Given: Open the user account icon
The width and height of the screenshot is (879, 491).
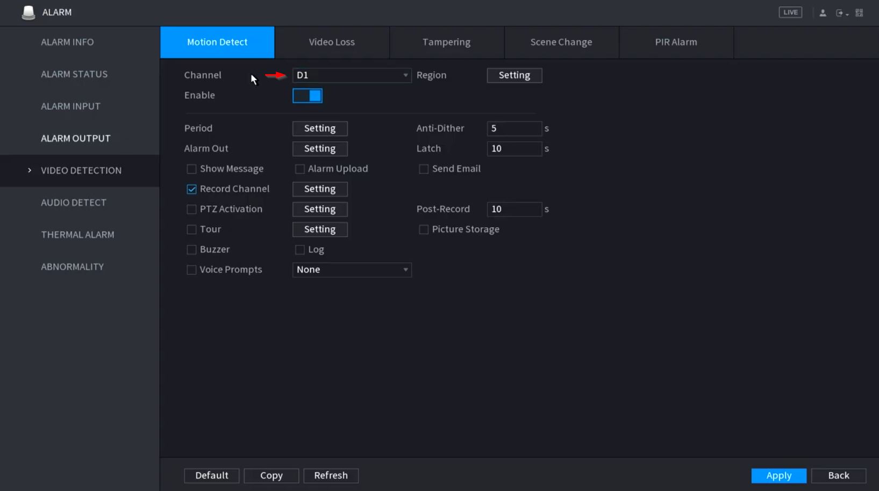Looking at the screenshot, I should (823, 13).
